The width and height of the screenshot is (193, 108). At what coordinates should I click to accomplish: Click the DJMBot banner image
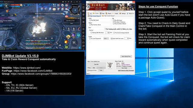111,7
